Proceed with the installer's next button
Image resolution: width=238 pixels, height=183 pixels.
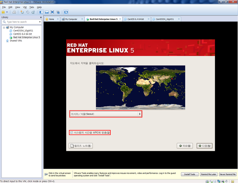pos(204,146)
